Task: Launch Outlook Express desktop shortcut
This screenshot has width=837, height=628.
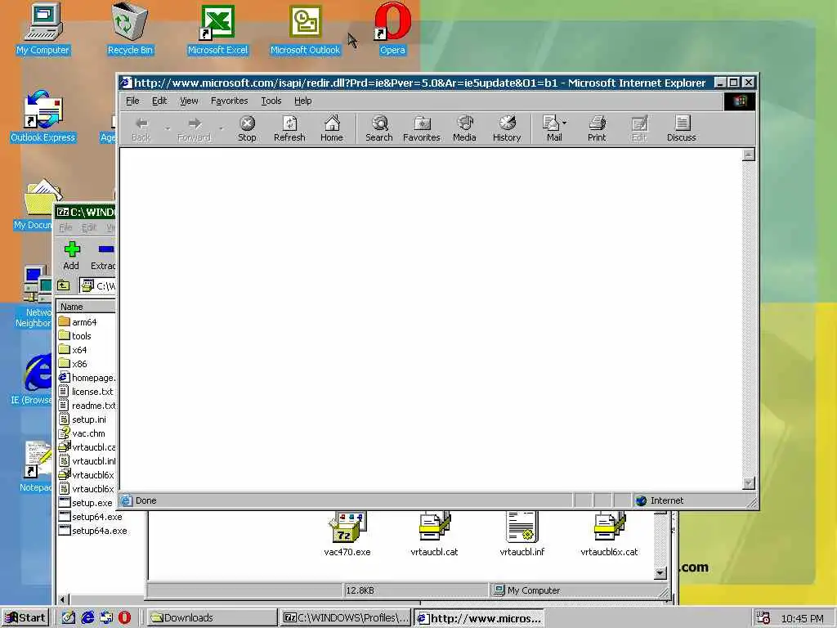Action: pos(43,117)
